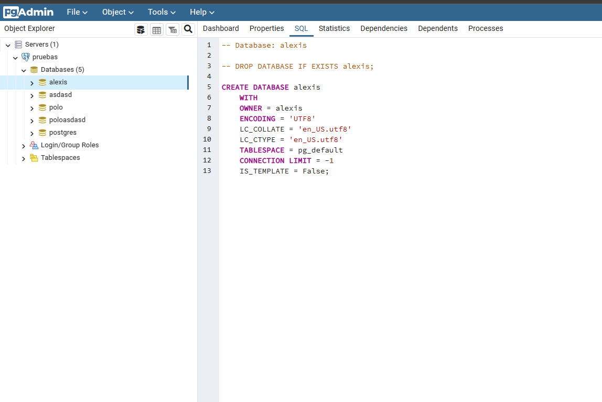Image resolution: width=602 pixels, height=402 pixels.
Task: Open the Query Tool icon in Object Explorer
Action: [x=141, y=29]
